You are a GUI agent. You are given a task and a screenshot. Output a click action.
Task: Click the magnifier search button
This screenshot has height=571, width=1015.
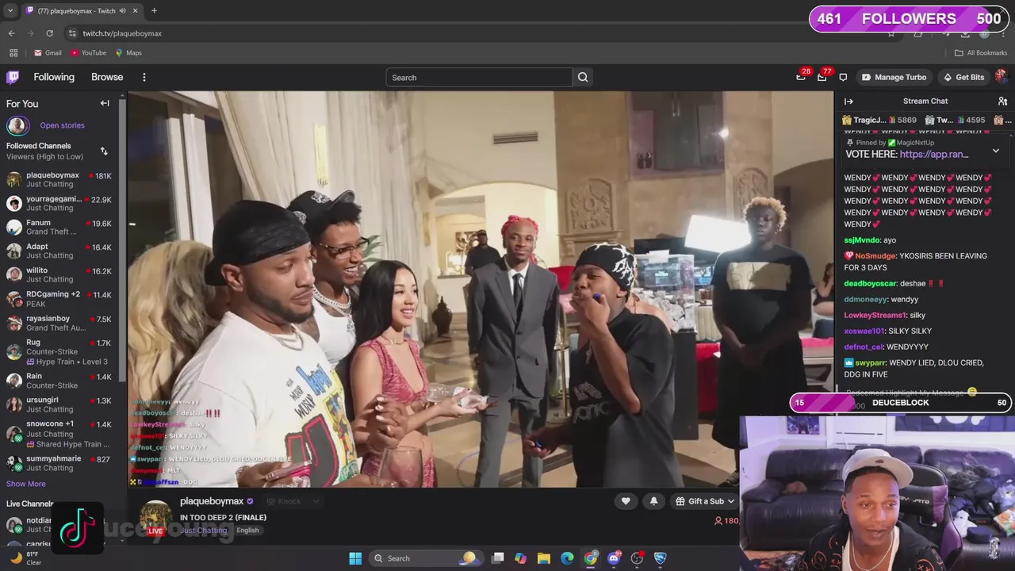click(583, 77)
